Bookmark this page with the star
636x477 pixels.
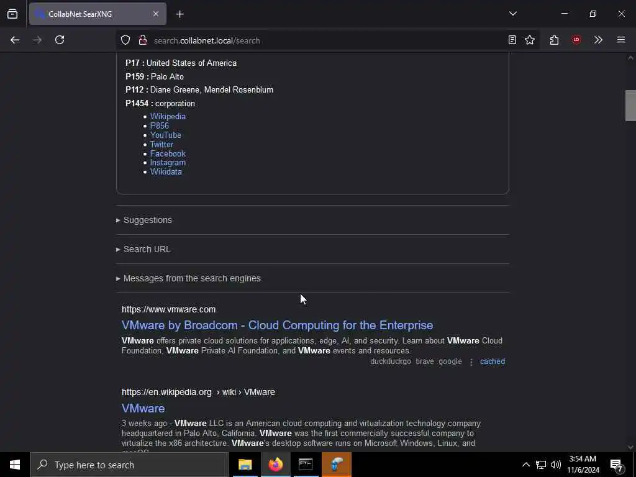(530, 40)
